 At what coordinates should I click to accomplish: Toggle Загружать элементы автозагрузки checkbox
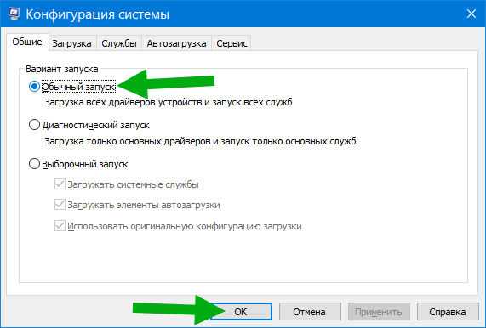(60, 205)
